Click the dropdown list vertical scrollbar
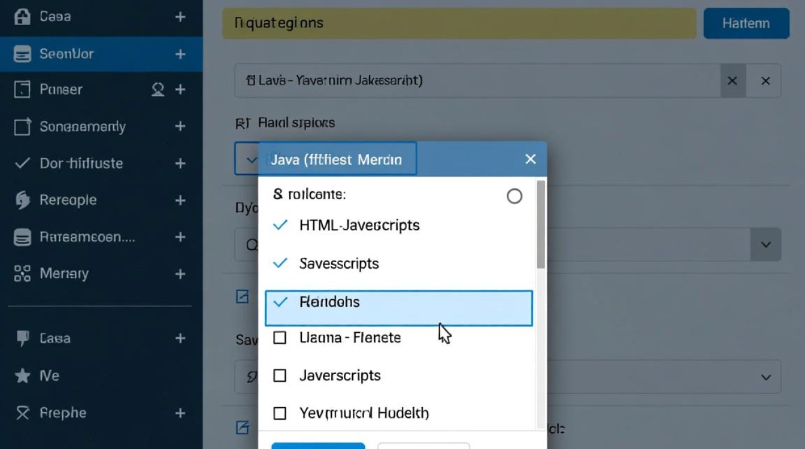The width and height of the screenshot is (805, 449). [541, 227]
